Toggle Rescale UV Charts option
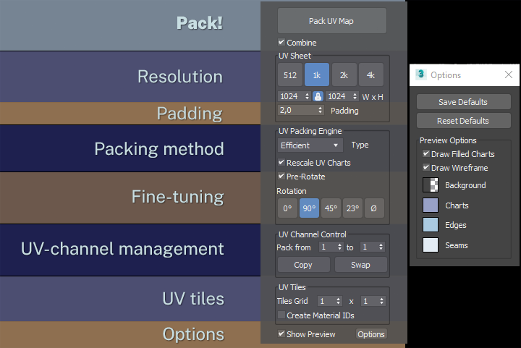The height and width of the screenshot is (348, 521). click(281, 163)
